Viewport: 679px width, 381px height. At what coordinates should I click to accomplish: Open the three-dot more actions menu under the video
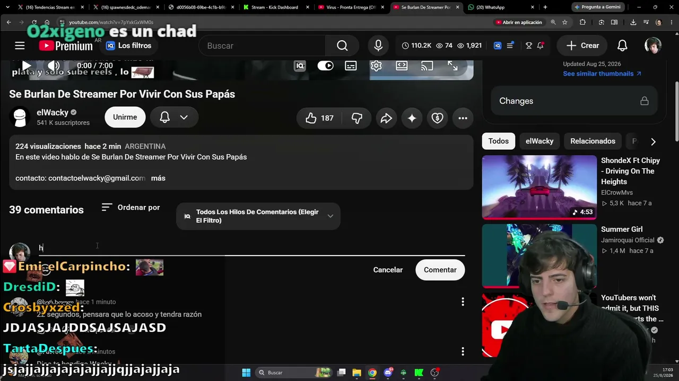pos(463,118)
